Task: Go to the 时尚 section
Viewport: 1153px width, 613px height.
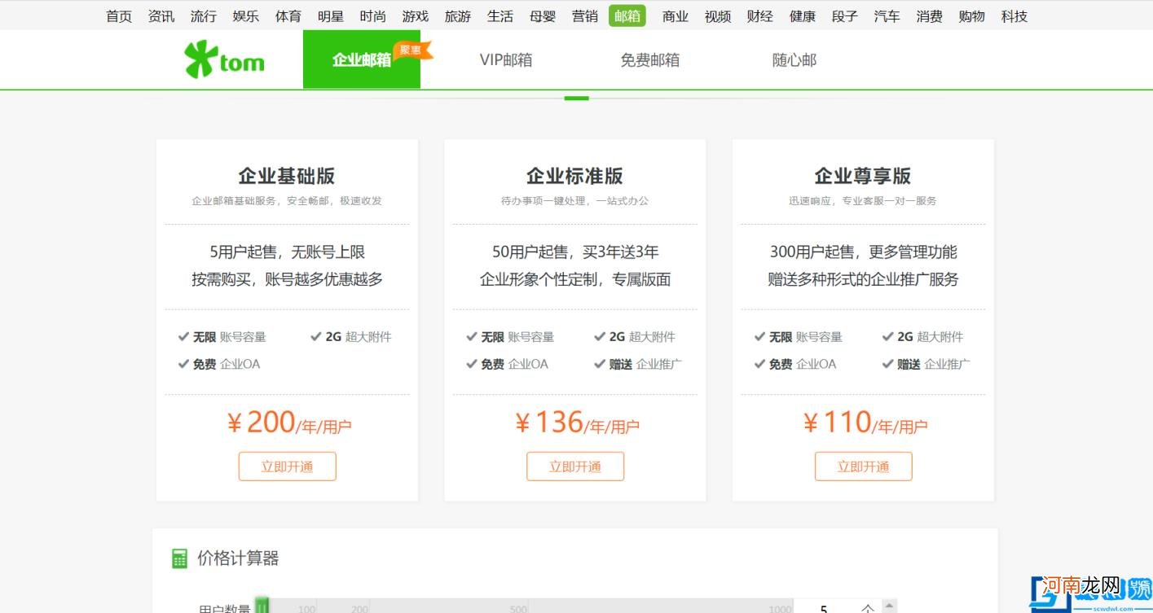Action: (x=373, y=15)
